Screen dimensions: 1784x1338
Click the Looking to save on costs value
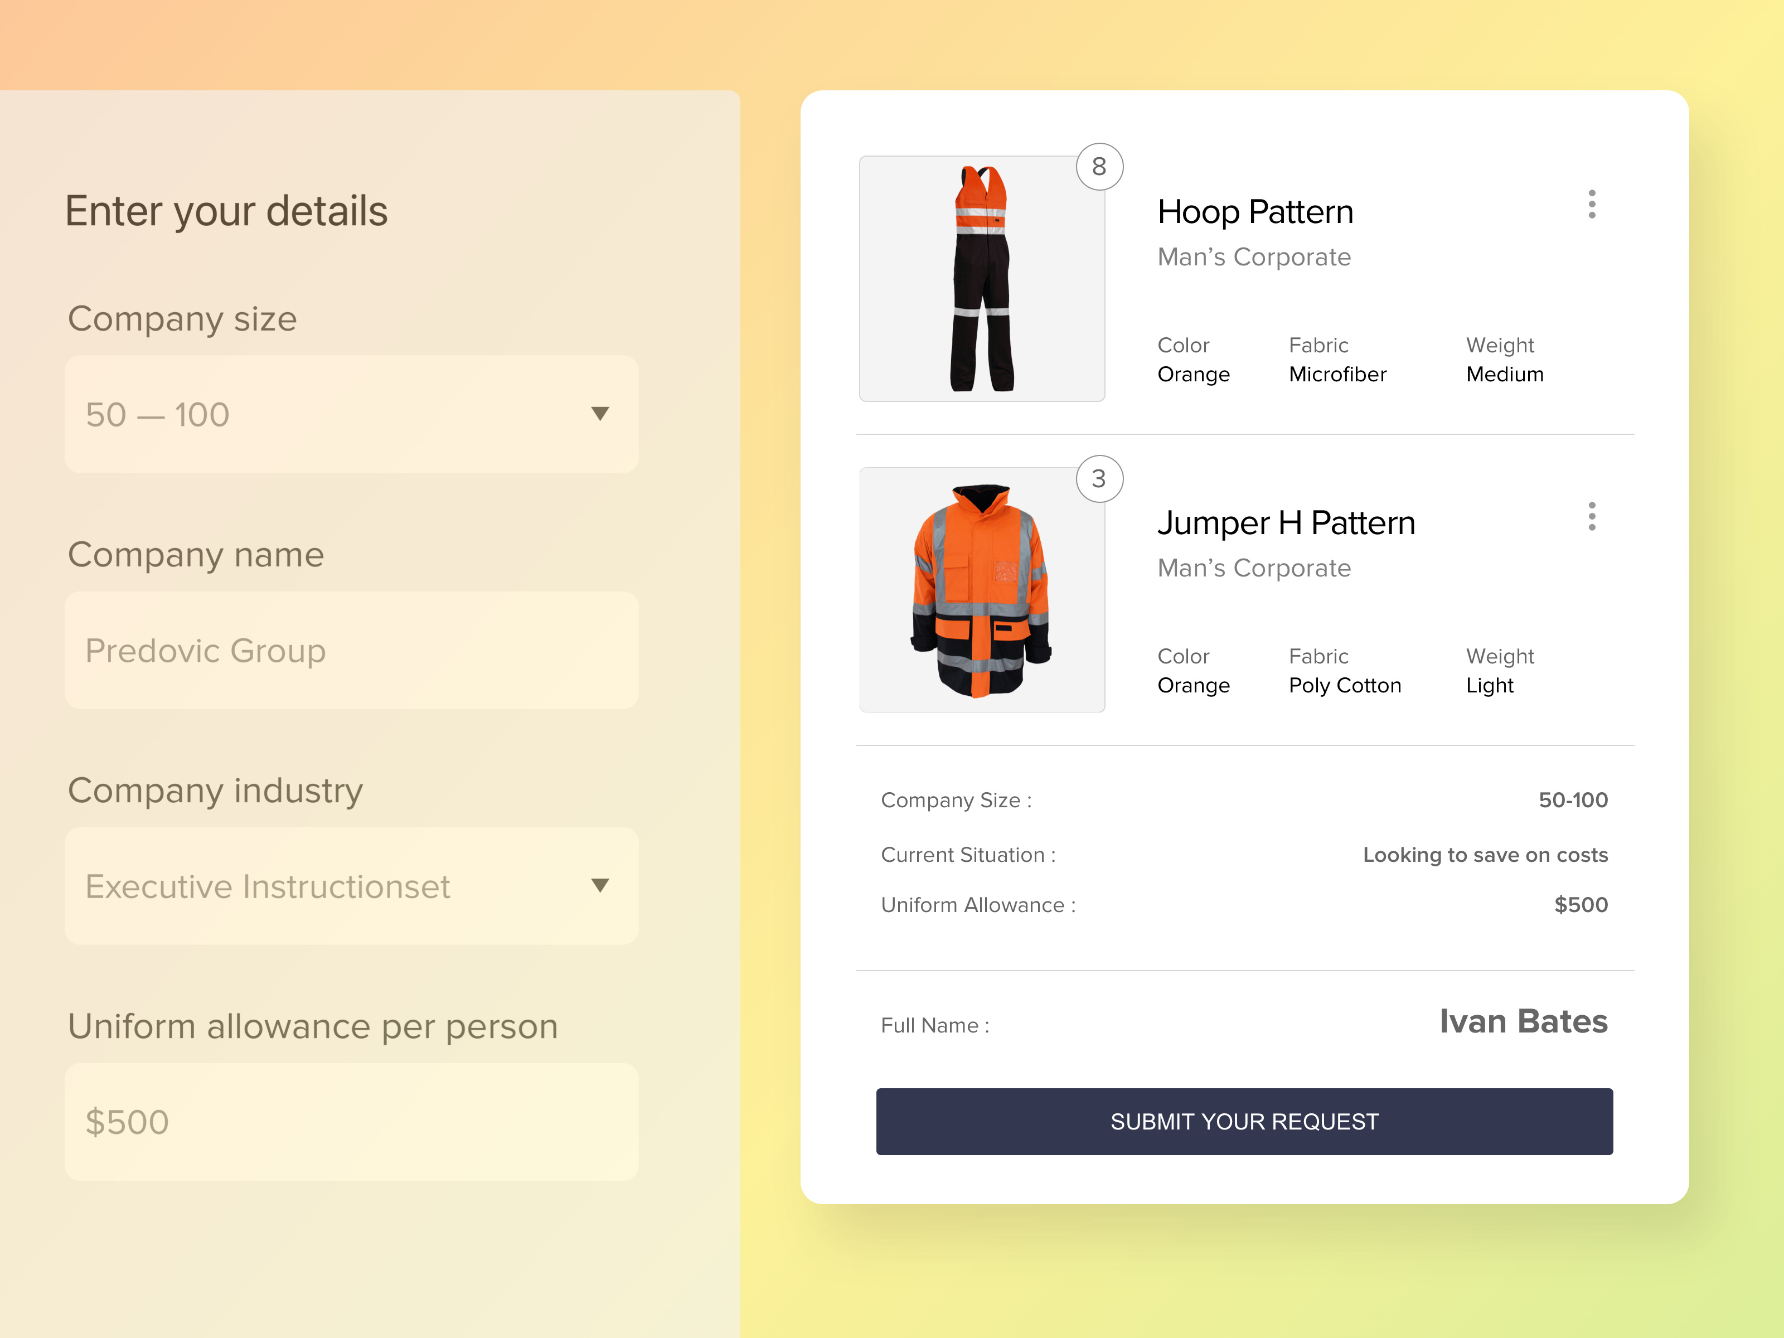[1485, 854]
